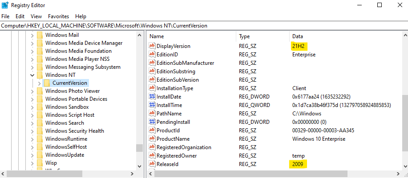Select the Windows NT key label

61,75
